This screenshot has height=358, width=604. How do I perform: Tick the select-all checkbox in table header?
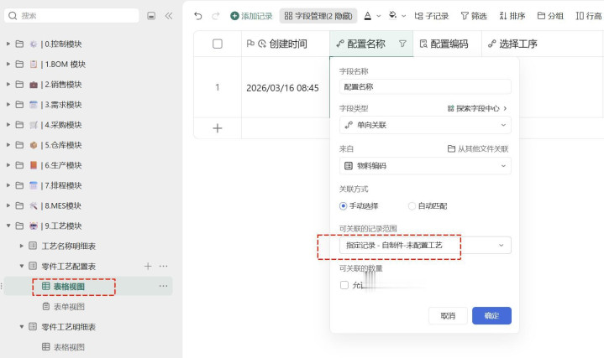[218, 44]
